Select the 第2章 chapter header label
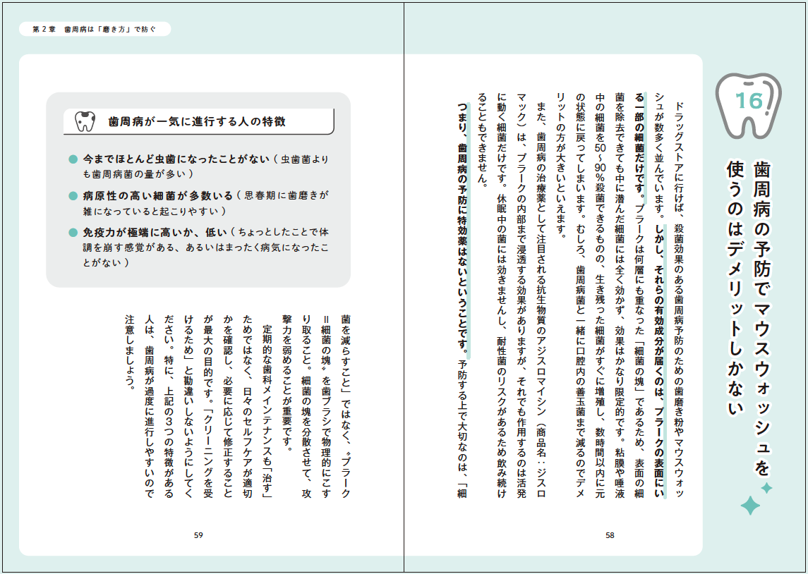 [94, 29]
